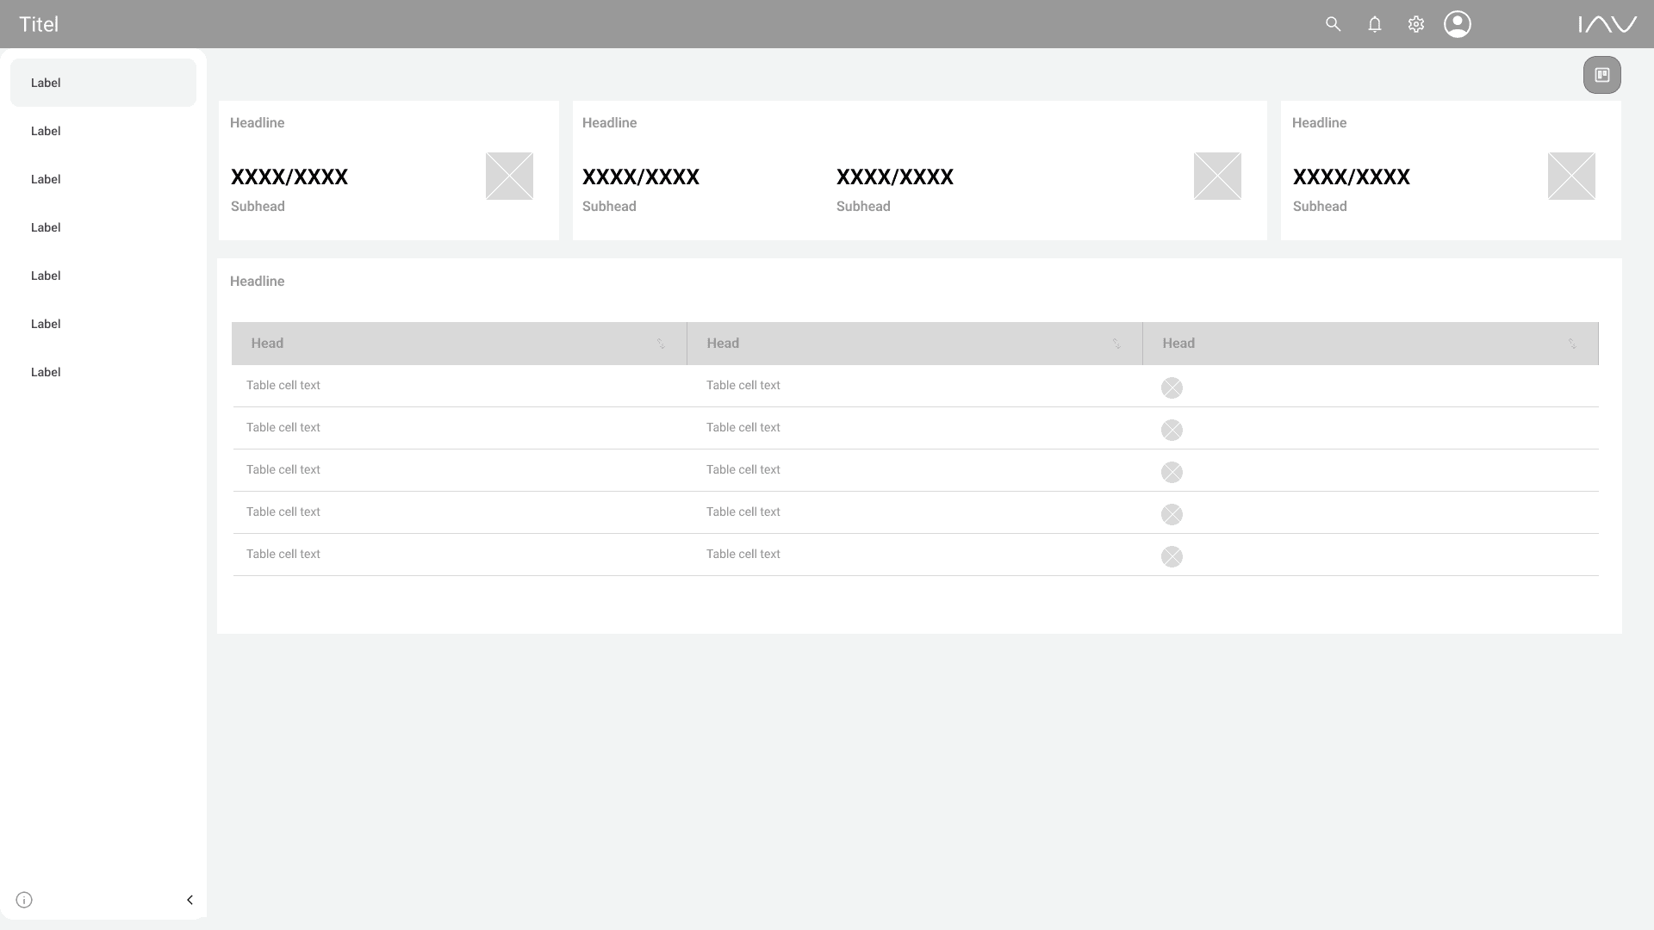Open settings gear in header
This screenshot has width=1654, height=930.
pos(1415,24)
